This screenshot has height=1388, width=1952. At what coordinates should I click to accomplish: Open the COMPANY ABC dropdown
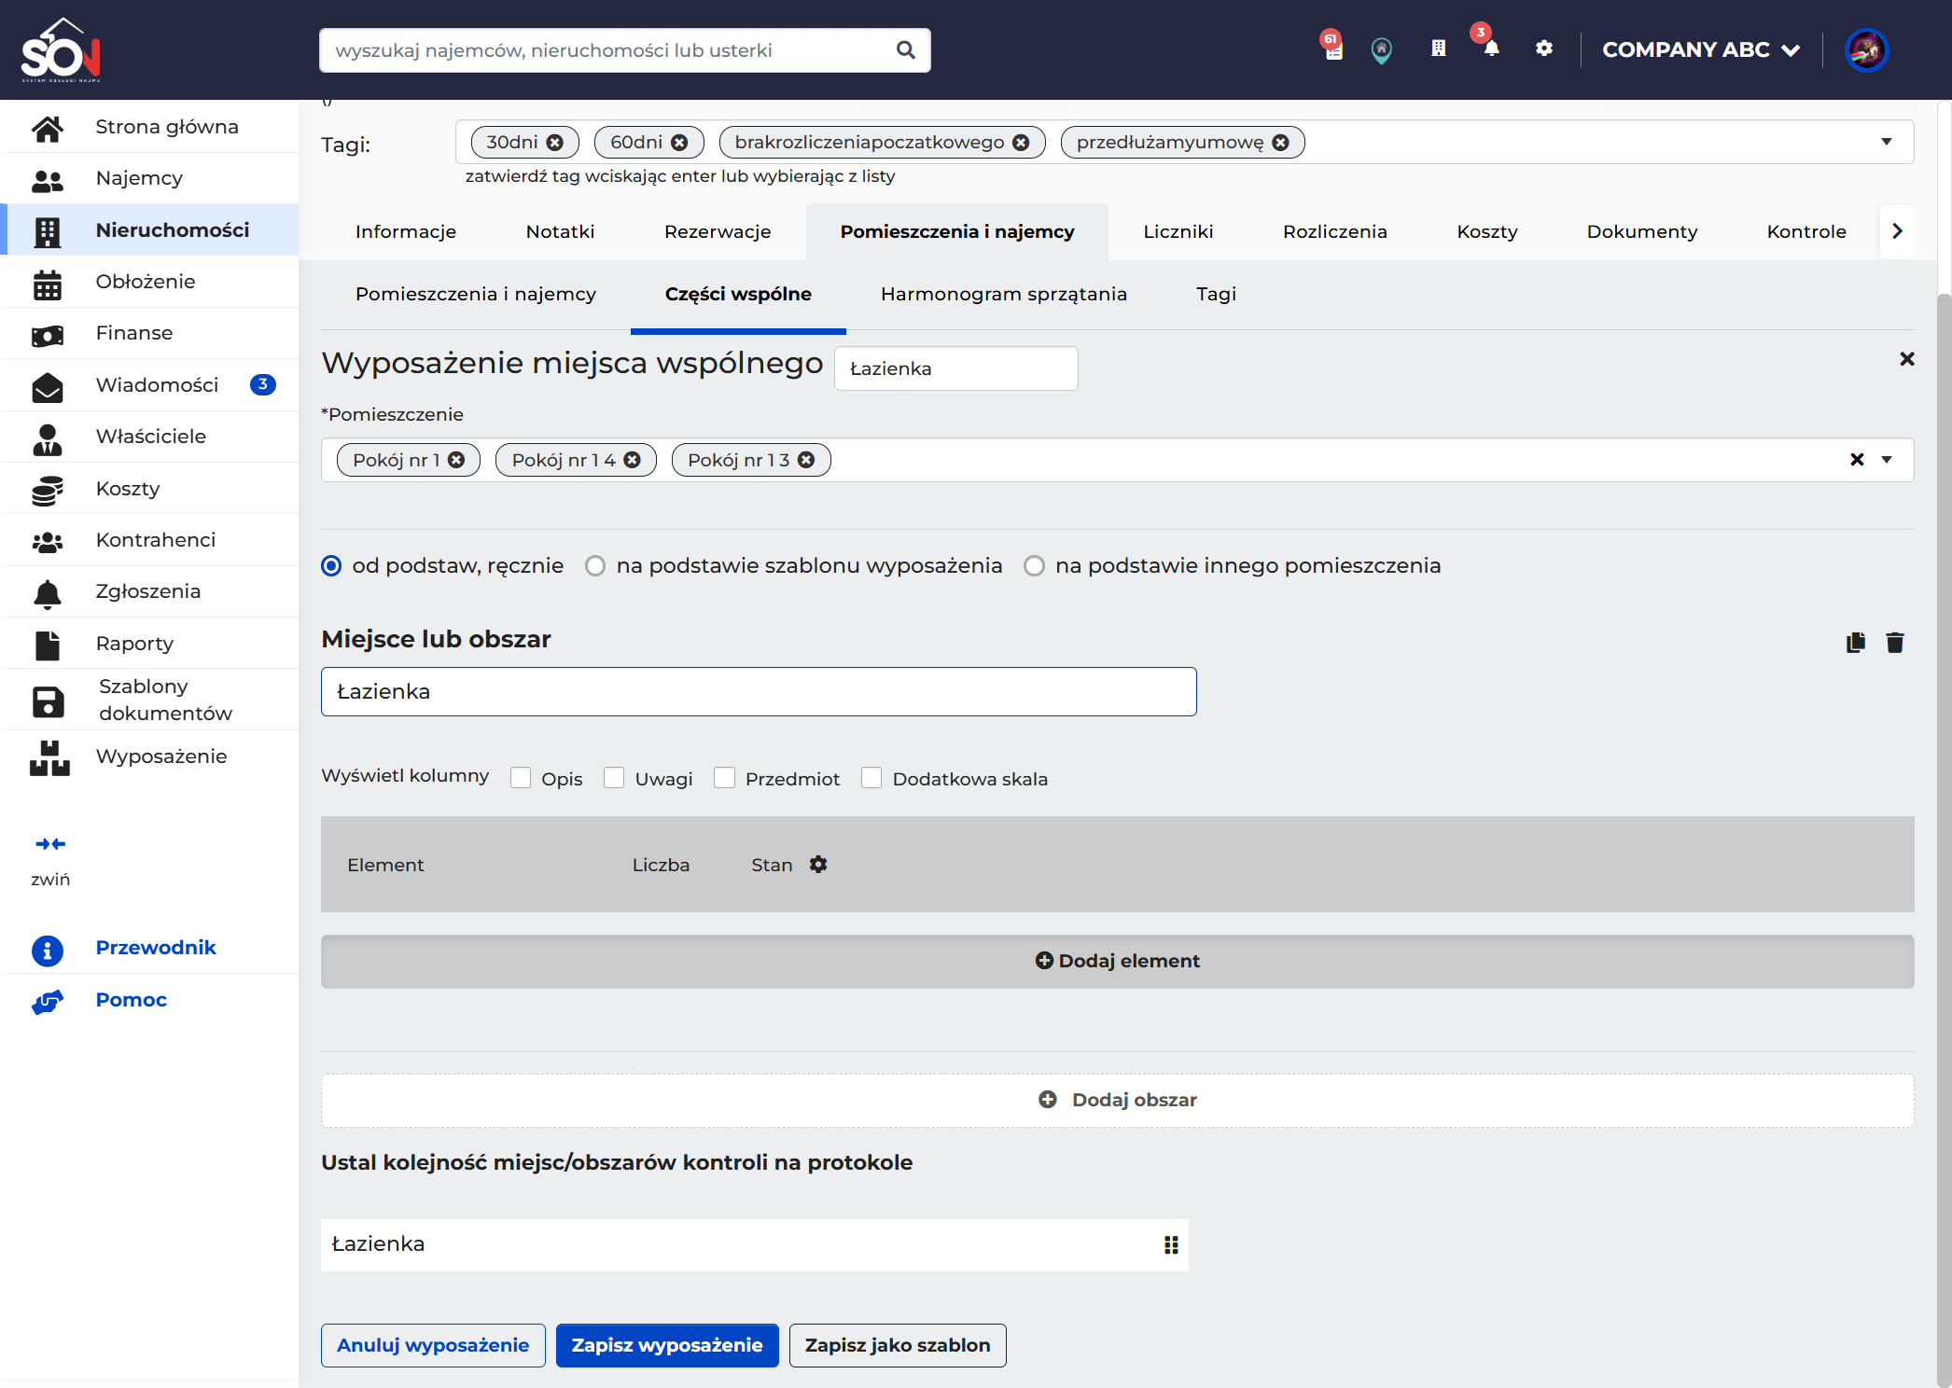click(x=1701, y=49)
